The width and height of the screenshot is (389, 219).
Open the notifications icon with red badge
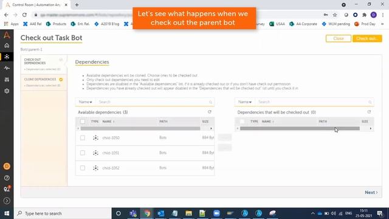[7, 189]
